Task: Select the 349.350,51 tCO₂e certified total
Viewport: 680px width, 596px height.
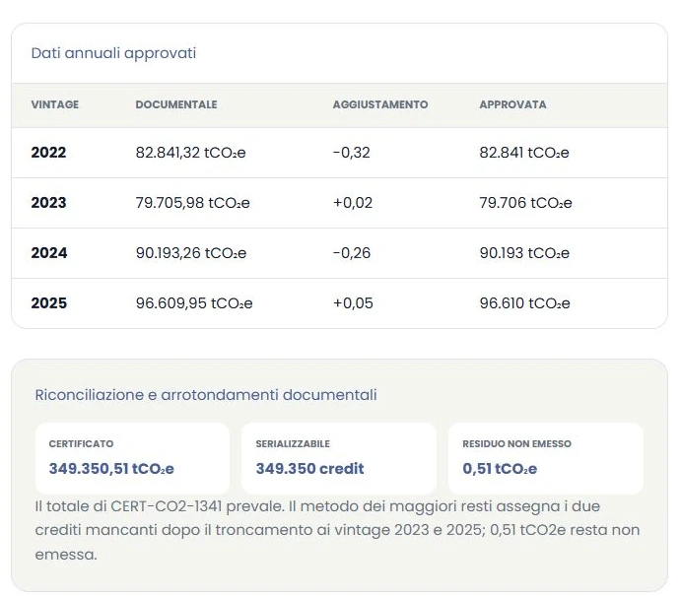Action: [111, 469]
